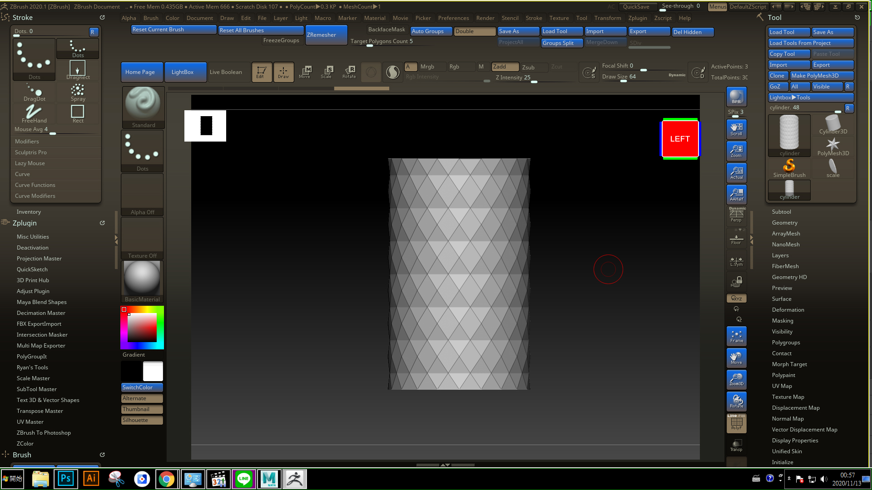The image size is (872, 490).
Task: Select the Cylinder3D tool thumbnail
Action: coord(832,124)
